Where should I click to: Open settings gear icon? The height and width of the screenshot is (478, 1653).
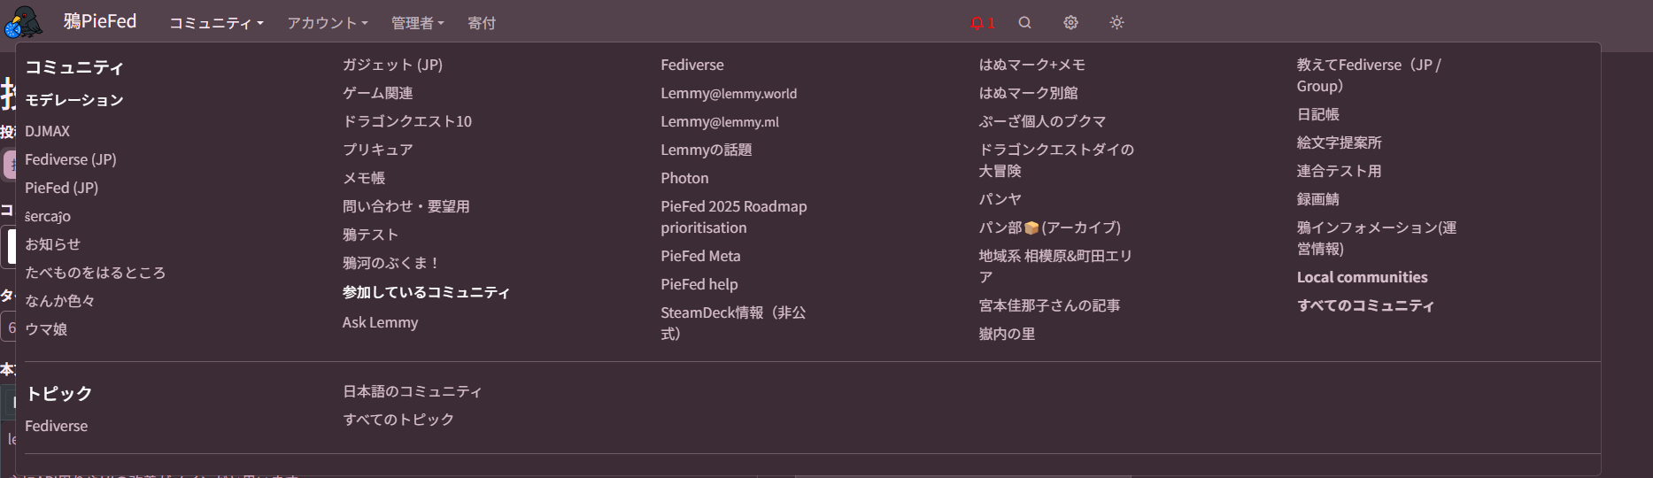point(1070,23)
